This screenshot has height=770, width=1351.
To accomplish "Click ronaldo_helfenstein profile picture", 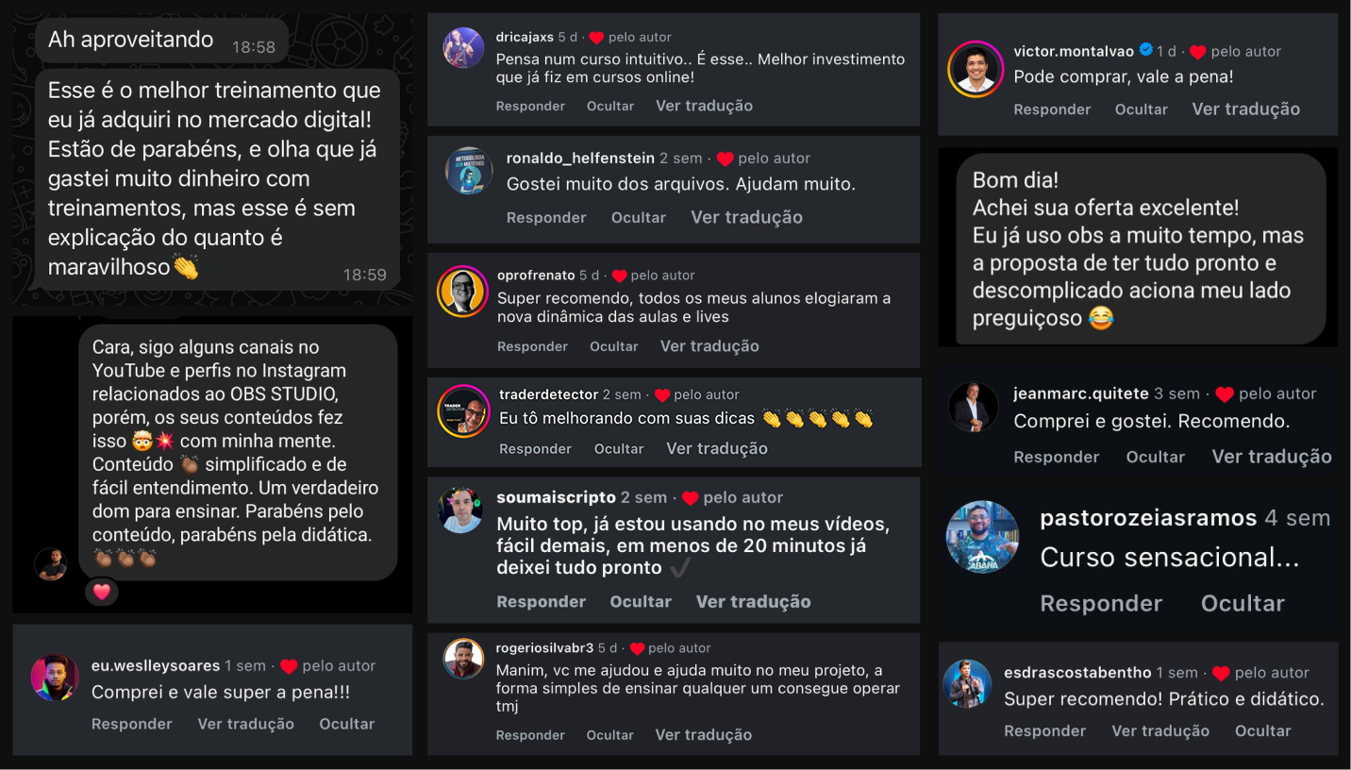I will pos(469,171).
